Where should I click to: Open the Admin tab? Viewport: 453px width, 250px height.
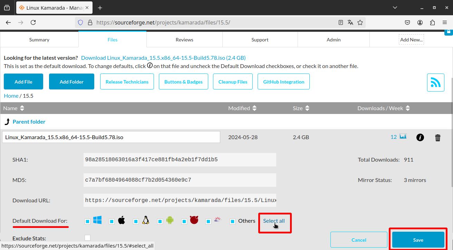(x=334, y=40)
